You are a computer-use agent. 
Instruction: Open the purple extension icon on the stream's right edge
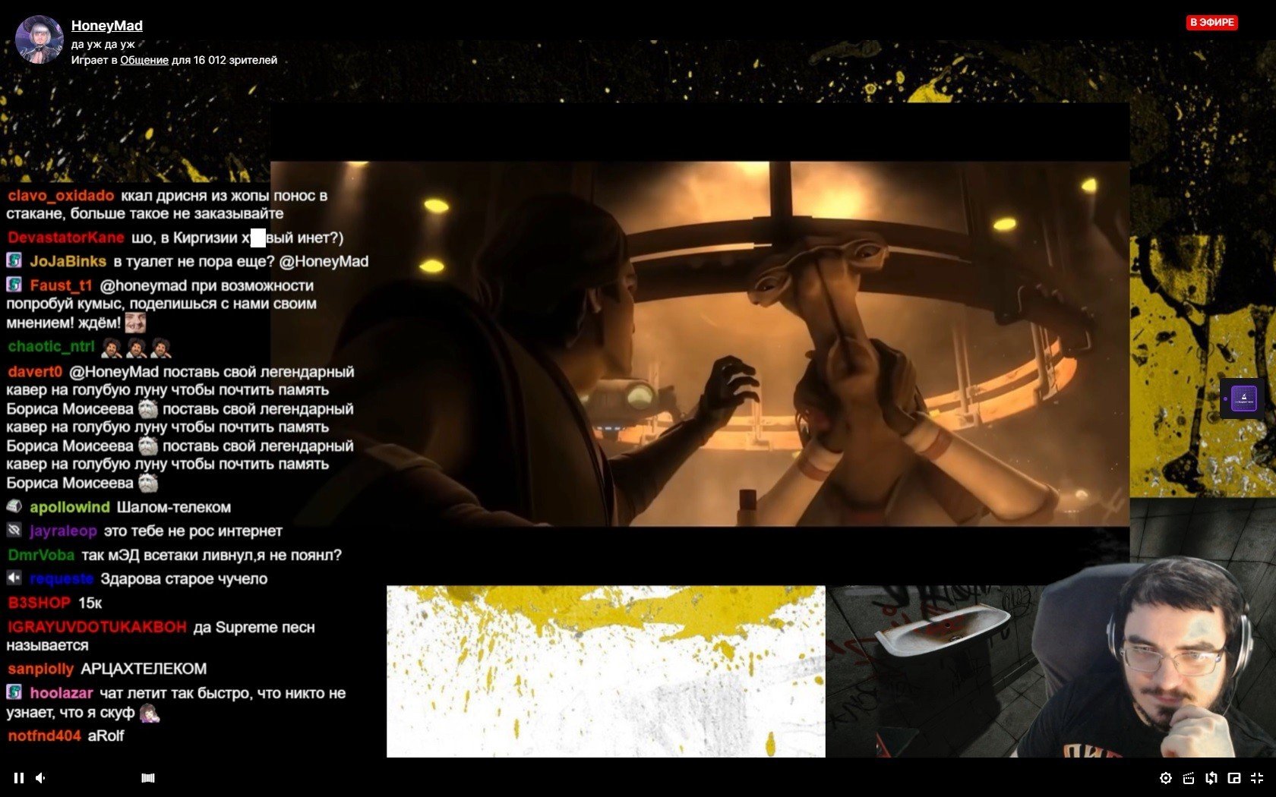click(x=1243, y=398)
